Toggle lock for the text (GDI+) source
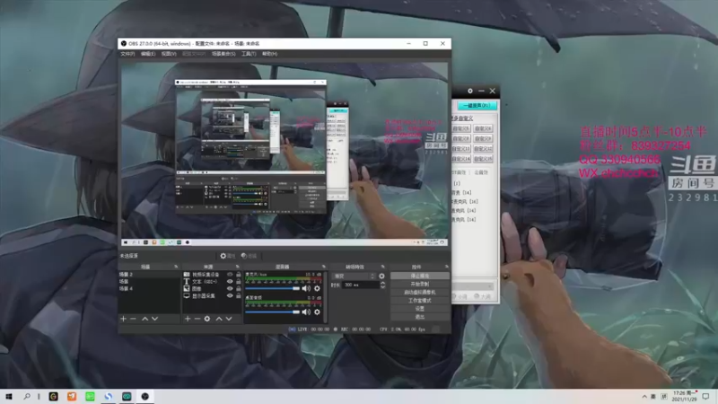The height and width of the screenshot is (404, 718). point(238,281)
